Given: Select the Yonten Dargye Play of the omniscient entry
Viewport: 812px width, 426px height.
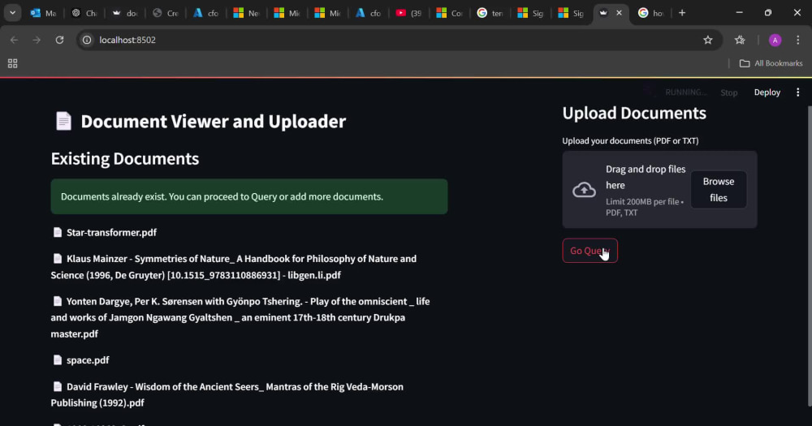Looking at the screenshot, I should point(240,317).
